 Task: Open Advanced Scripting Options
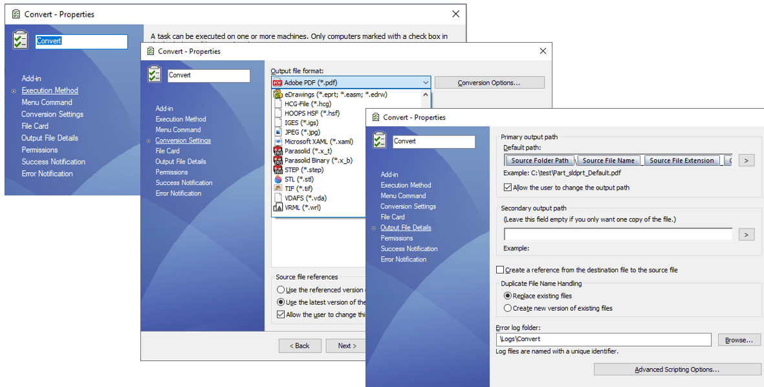point(677,370)
